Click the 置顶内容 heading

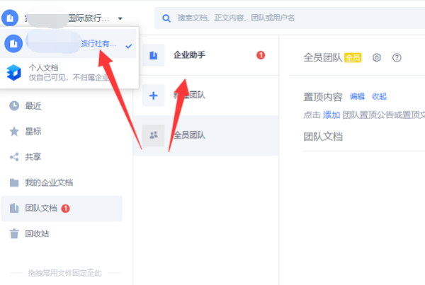[x=323, y=97]
